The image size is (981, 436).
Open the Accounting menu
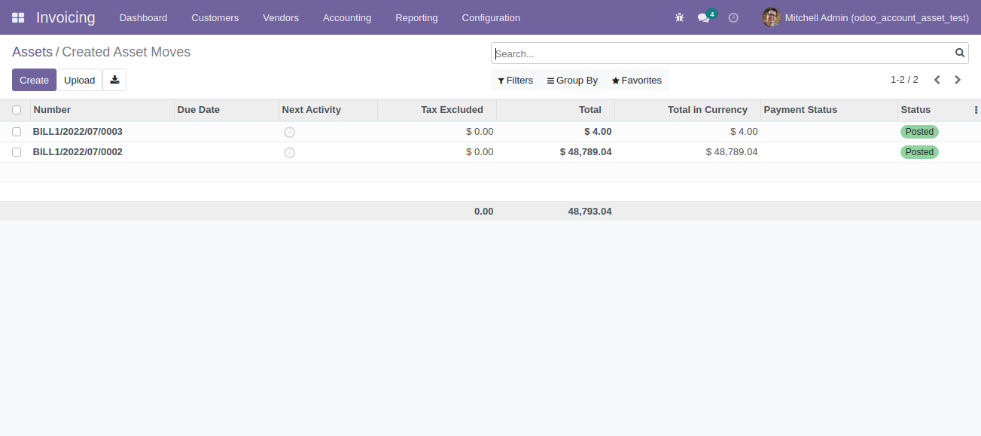pyautogui.click(x=347, y=17)
